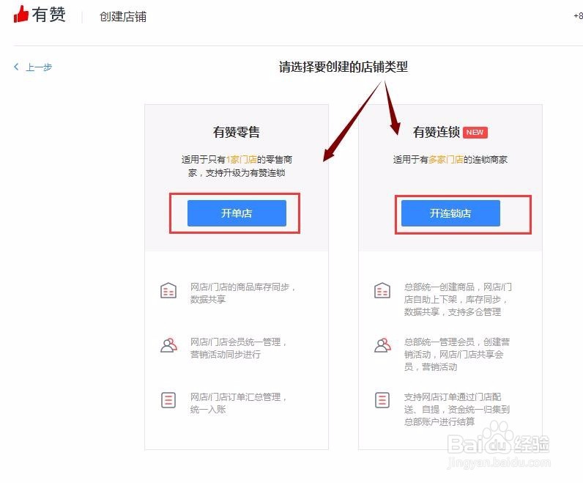Click the 开连锁店 button
Viewport: 583px width, 483px height.
(450, 213)
